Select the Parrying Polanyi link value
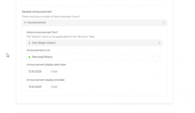Screen dimensions: 195x113 coord(42,57)
